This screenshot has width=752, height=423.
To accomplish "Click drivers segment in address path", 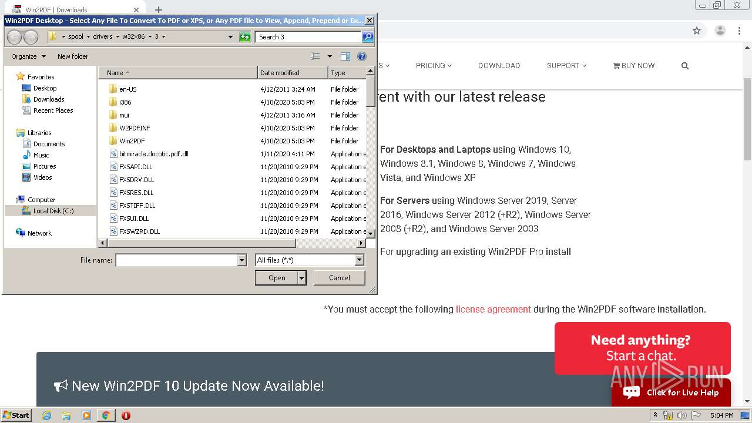I will click(x=102, y=37).
